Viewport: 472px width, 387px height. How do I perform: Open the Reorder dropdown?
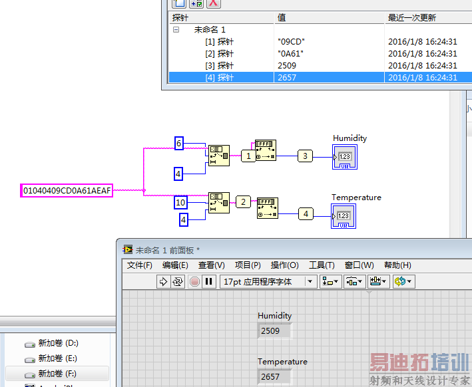coord(403,282)
